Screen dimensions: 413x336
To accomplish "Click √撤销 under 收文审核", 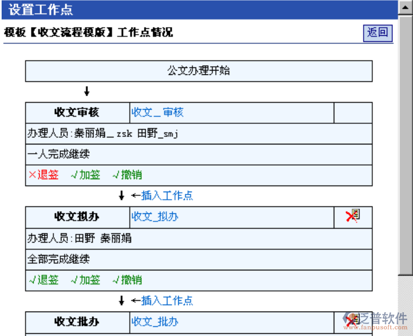I will 127,175.
